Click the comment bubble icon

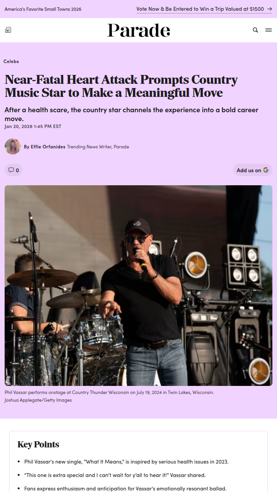(x=11, y=170)
